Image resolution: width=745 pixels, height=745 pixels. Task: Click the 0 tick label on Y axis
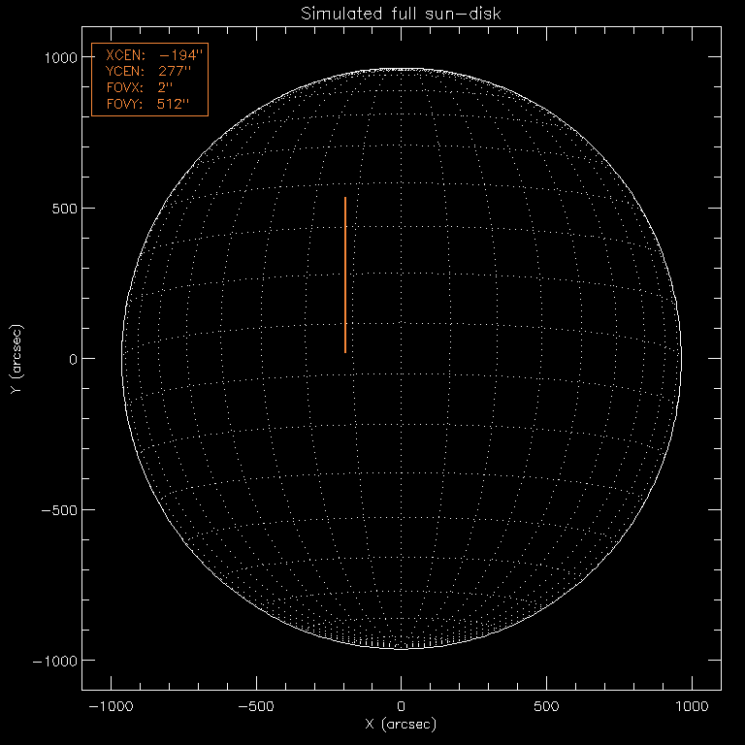click(72, 359)
